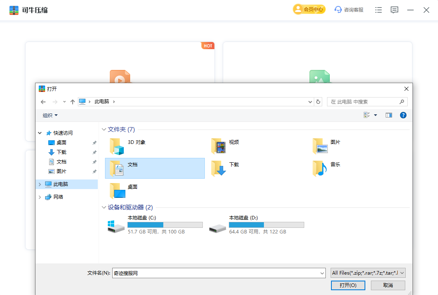Viewport: 438px width, 295px height.
Task: Contact 咨询客服 support
Action: click(349, 10)
